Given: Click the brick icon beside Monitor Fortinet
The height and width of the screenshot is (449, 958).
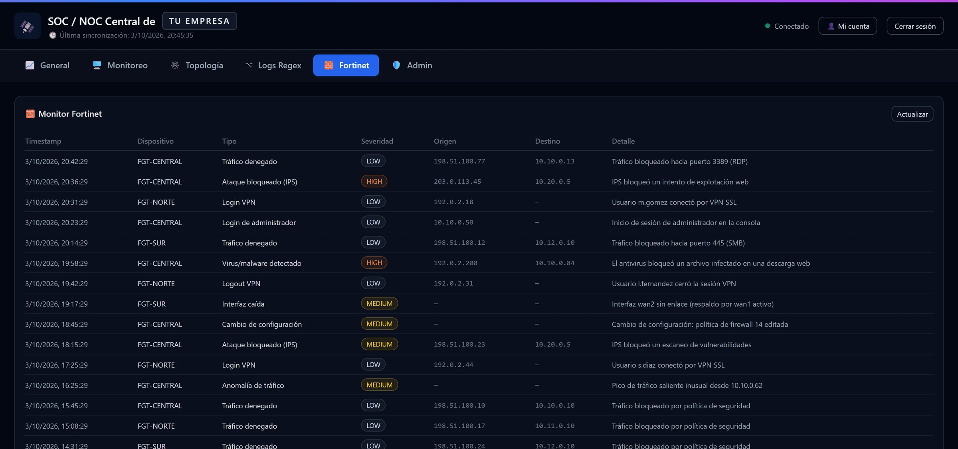Looking at the screenshot, I should 30,114.
